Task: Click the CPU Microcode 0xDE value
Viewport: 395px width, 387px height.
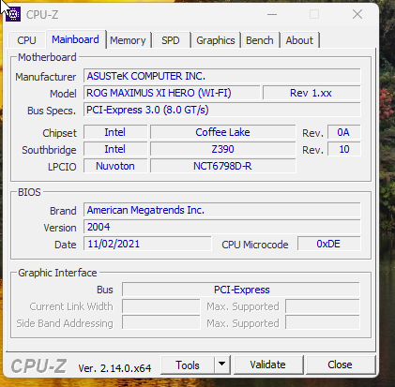Action: coord(328,244)
